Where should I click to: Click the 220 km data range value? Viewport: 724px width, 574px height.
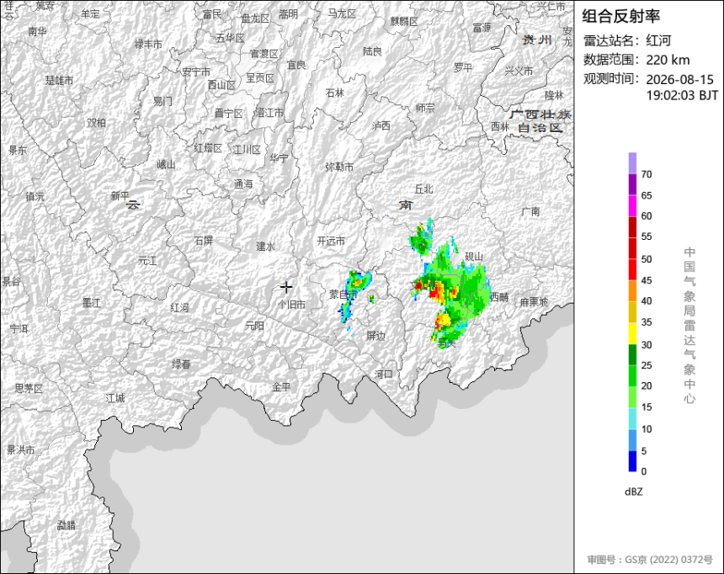668,60
